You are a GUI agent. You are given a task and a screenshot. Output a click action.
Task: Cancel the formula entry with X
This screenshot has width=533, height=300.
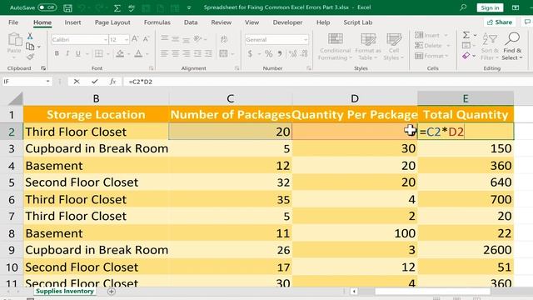point(77,82)
